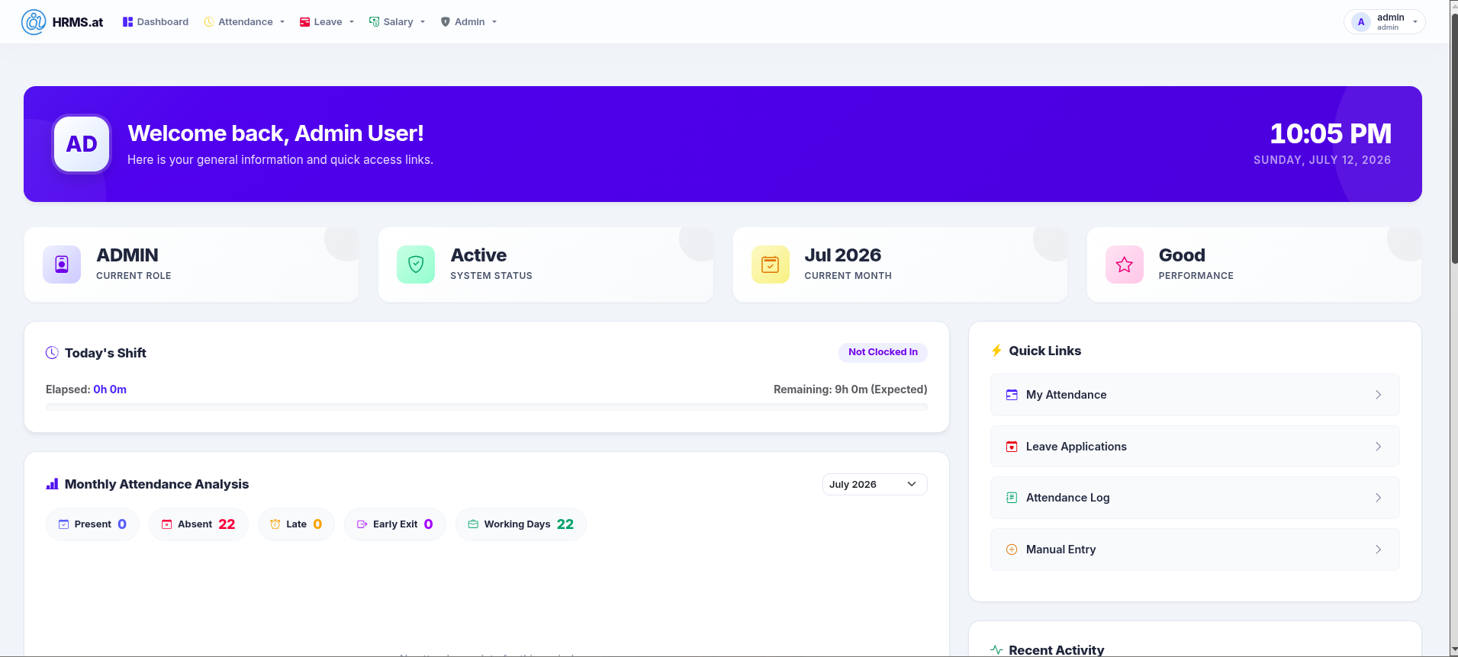
Task: Click the chevron beside Attendance Log
Action: [x=1378, y=498]
